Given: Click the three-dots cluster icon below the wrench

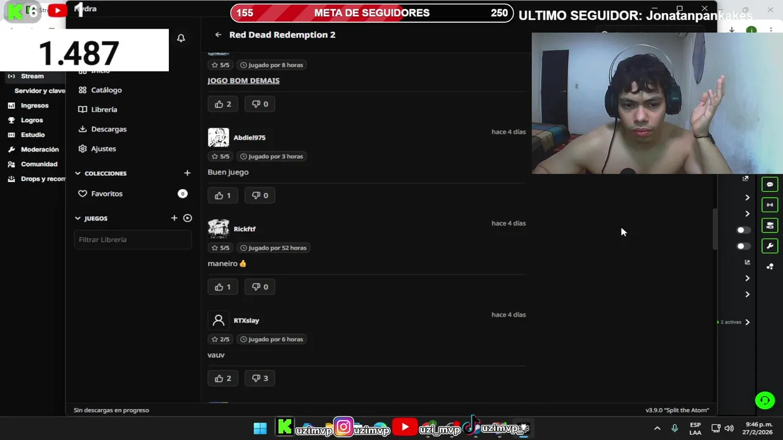Looking at the screenshot, I should 770,266.
